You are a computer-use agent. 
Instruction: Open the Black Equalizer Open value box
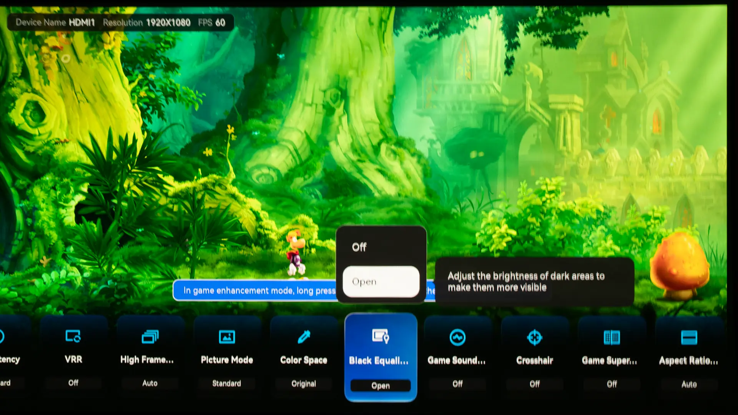(x=381, y=385)
